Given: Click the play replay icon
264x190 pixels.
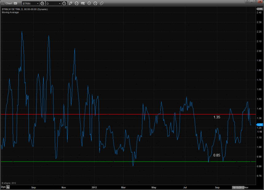Looking at the screenshot, I should click(89, 3).
